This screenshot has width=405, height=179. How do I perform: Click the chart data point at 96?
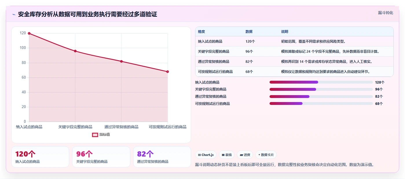[75, 51]
